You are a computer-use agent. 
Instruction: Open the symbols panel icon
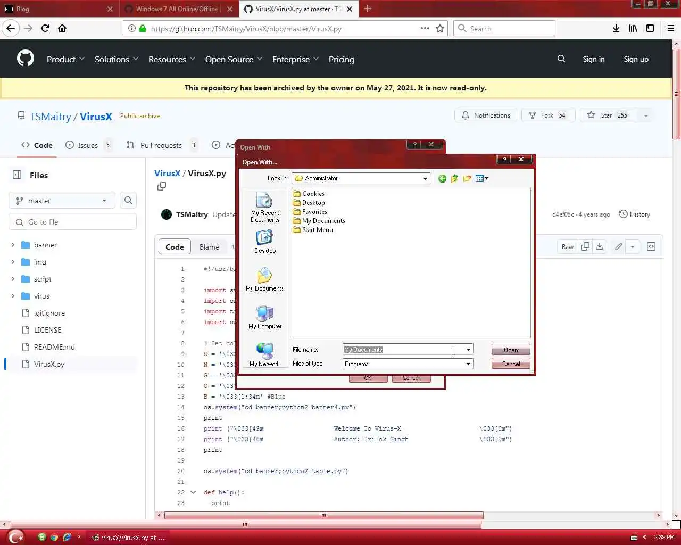pyautogui.click(x=651, y=246)
